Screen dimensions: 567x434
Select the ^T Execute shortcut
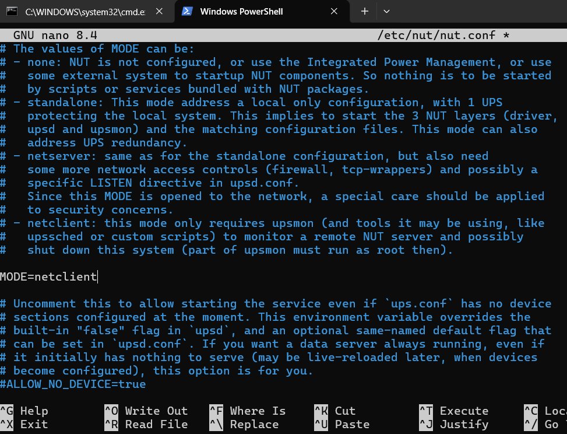click(x=453, y=411)
